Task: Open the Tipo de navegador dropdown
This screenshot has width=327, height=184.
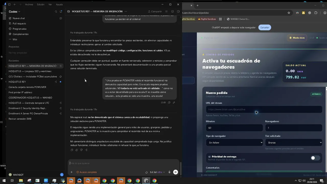Action: coord(234,143)
